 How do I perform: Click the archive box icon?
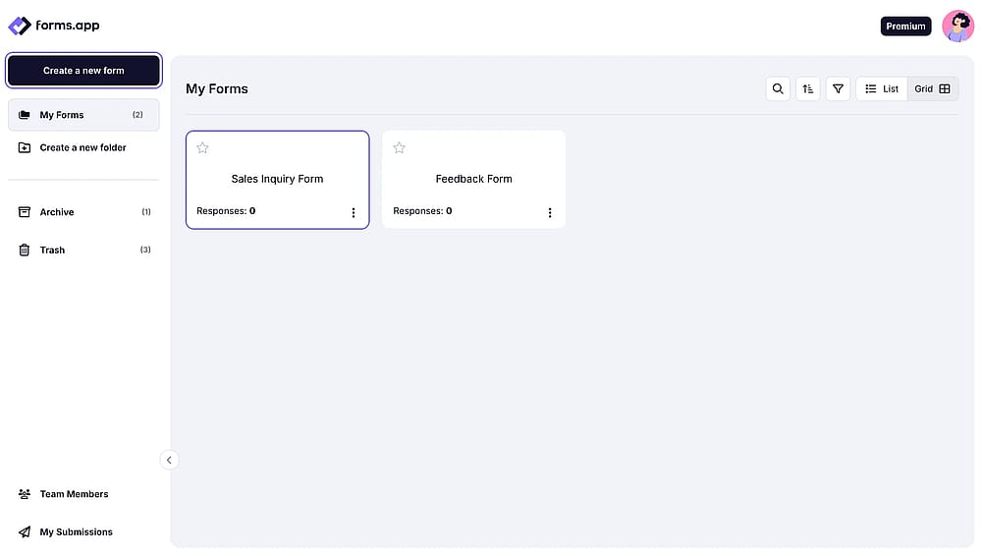25,212
